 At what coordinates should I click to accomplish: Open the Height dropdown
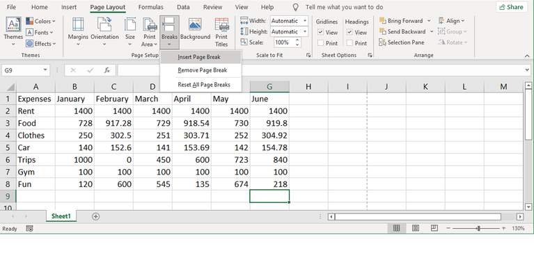pyautogui.click(x=305, y=31)
